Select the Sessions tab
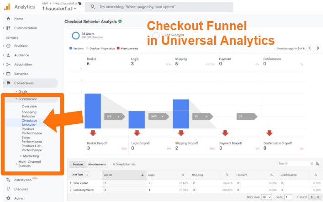This screenshot has width=323, height=202. click(x=78, y=164)
